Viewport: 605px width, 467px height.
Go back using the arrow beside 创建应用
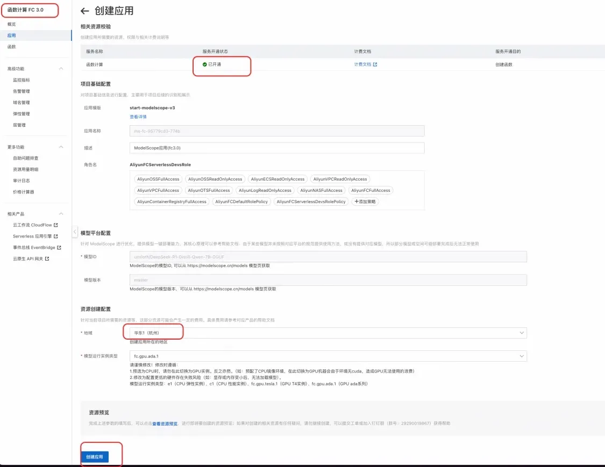tap(85, 11)
